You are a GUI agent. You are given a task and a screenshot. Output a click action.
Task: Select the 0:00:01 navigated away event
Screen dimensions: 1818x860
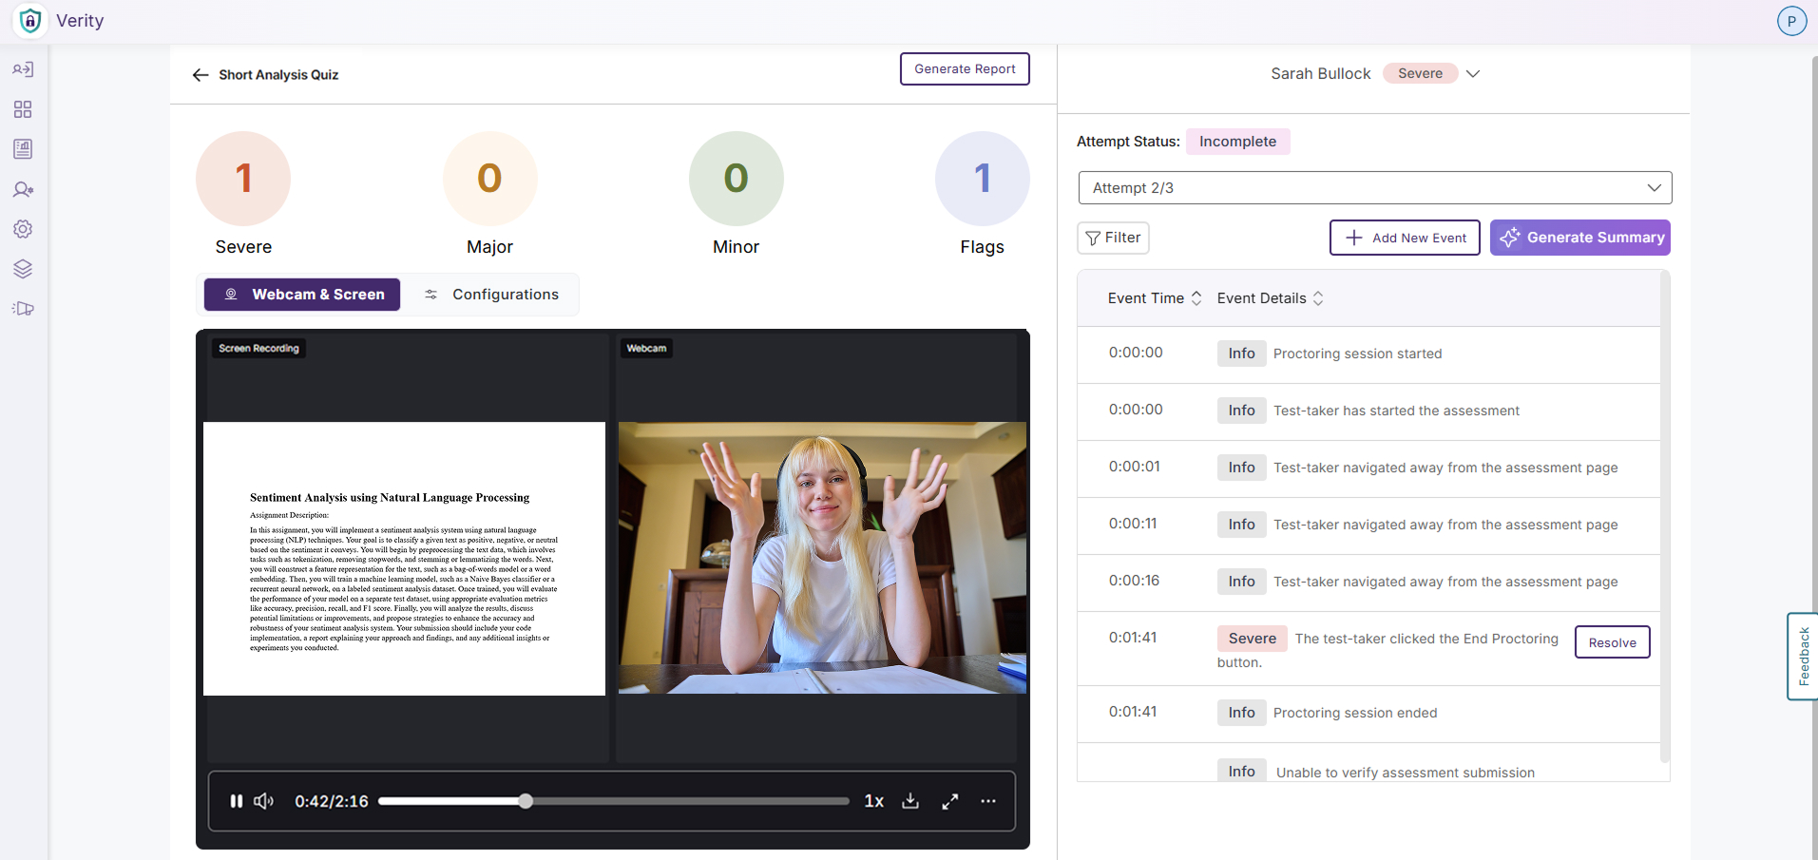1368,468
